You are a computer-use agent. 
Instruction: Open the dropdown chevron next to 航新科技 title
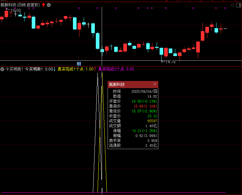49,5
